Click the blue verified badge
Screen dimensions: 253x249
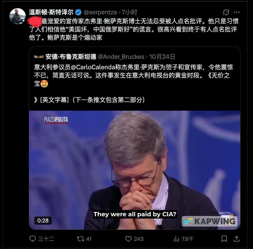click(78, 12)
